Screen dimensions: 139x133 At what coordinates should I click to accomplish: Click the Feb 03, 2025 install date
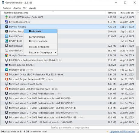click(x=127, y=70)
